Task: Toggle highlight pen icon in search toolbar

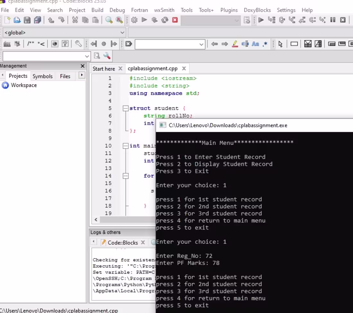Action: [235, 44]
